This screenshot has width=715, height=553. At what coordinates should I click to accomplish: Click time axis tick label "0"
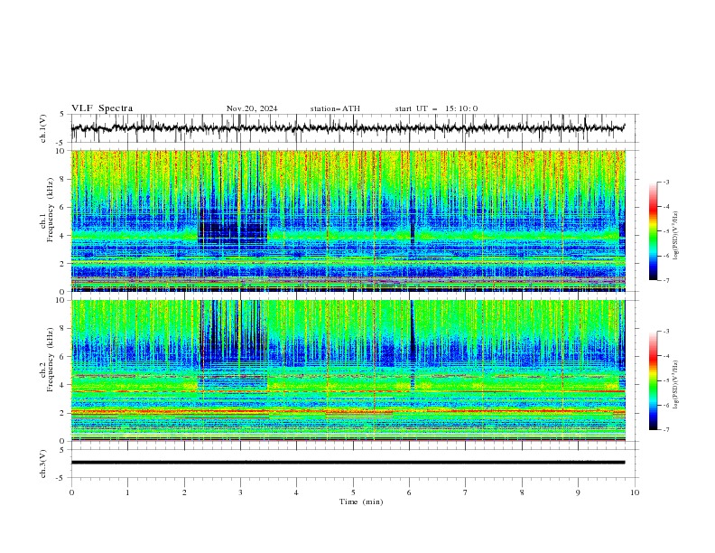pyautogui.click(x=71, y=492)
